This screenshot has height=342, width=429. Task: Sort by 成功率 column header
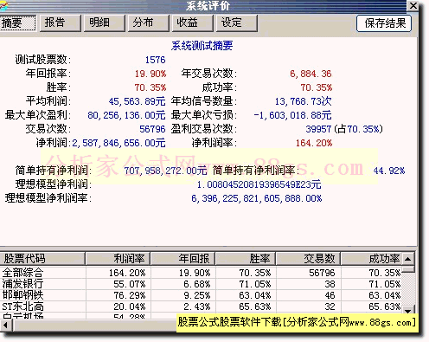(371, 259)
